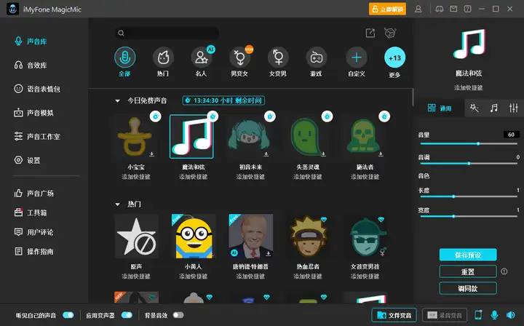
Task: Adjust the 音量 volume slider
Action: (469, 143)
